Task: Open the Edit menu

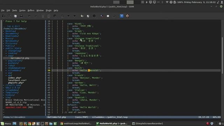Action: point(8,10)
